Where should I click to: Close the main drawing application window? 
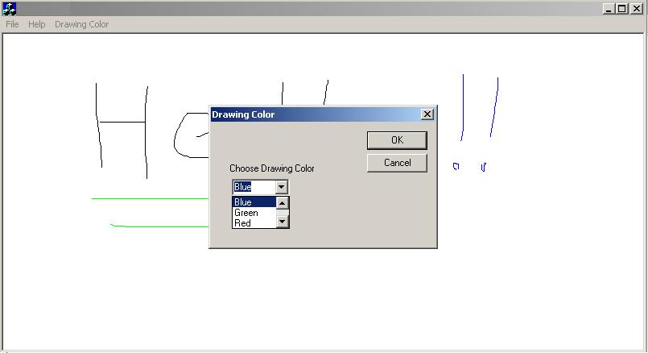click(x=636, y=9)
